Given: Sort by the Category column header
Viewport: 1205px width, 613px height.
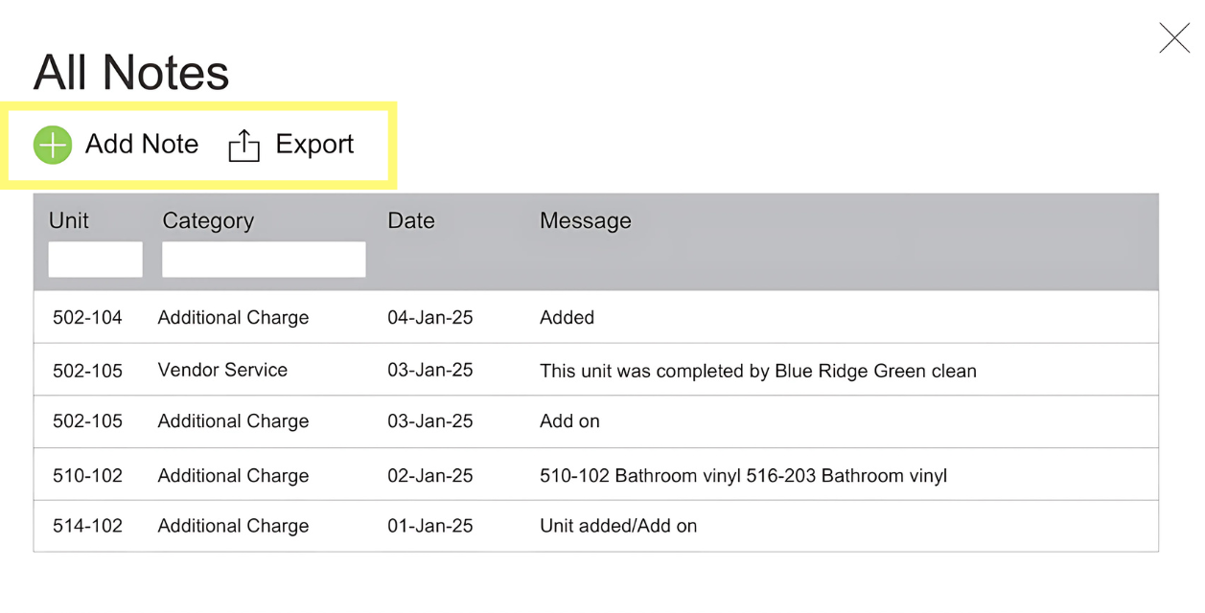Looking at the screenshot, I should (x=208, y=221).
